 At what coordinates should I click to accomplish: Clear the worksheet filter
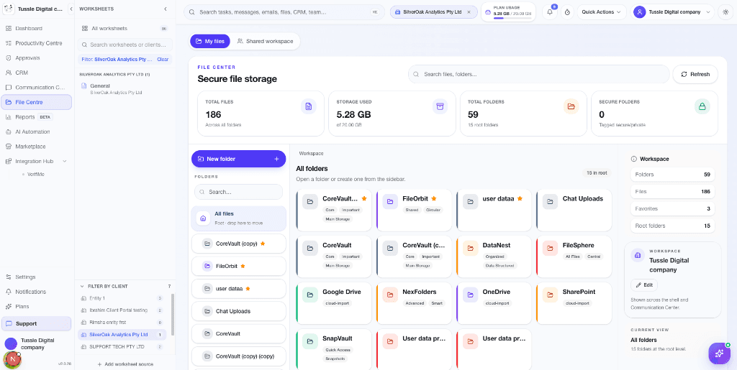[x=163, y=60]
